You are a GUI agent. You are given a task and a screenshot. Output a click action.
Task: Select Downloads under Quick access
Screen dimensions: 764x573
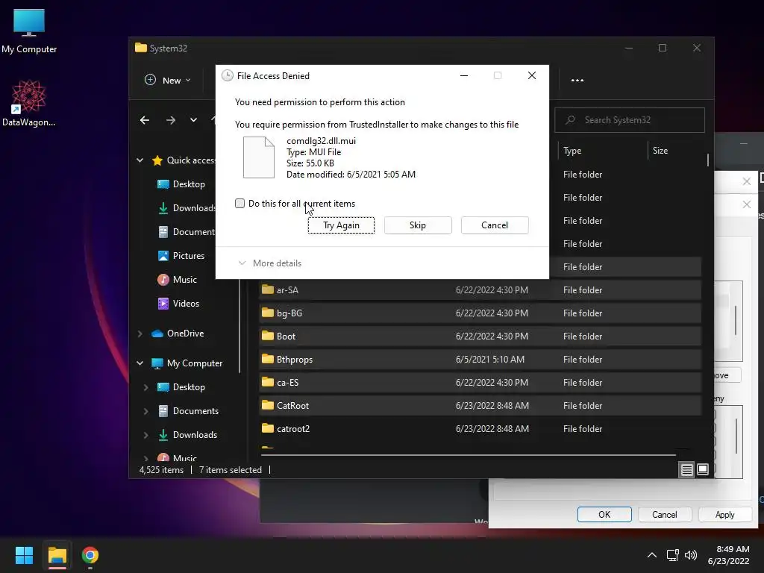(186, 208)
